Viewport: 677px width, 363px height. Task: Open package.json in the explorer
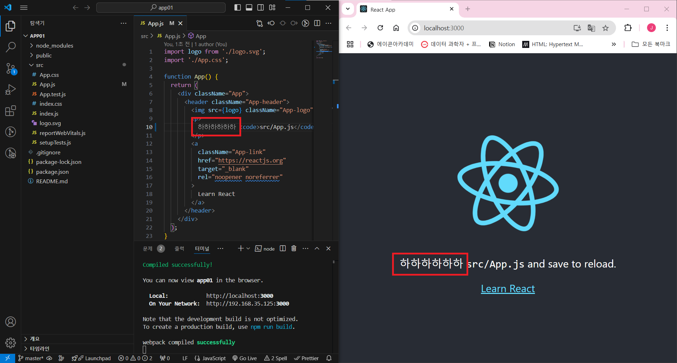52,172
